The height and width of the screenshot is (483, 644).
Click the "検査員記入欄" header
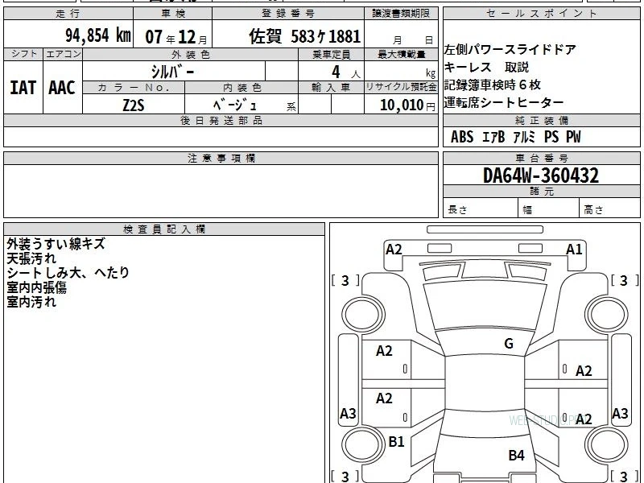click(x=164, y=229)
